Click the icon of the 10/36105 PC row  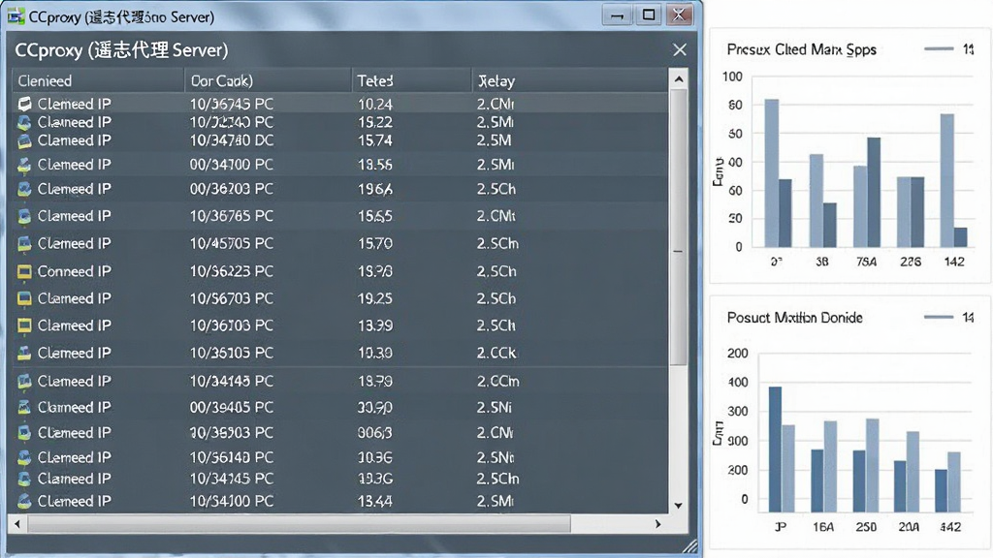click(24, 353)
